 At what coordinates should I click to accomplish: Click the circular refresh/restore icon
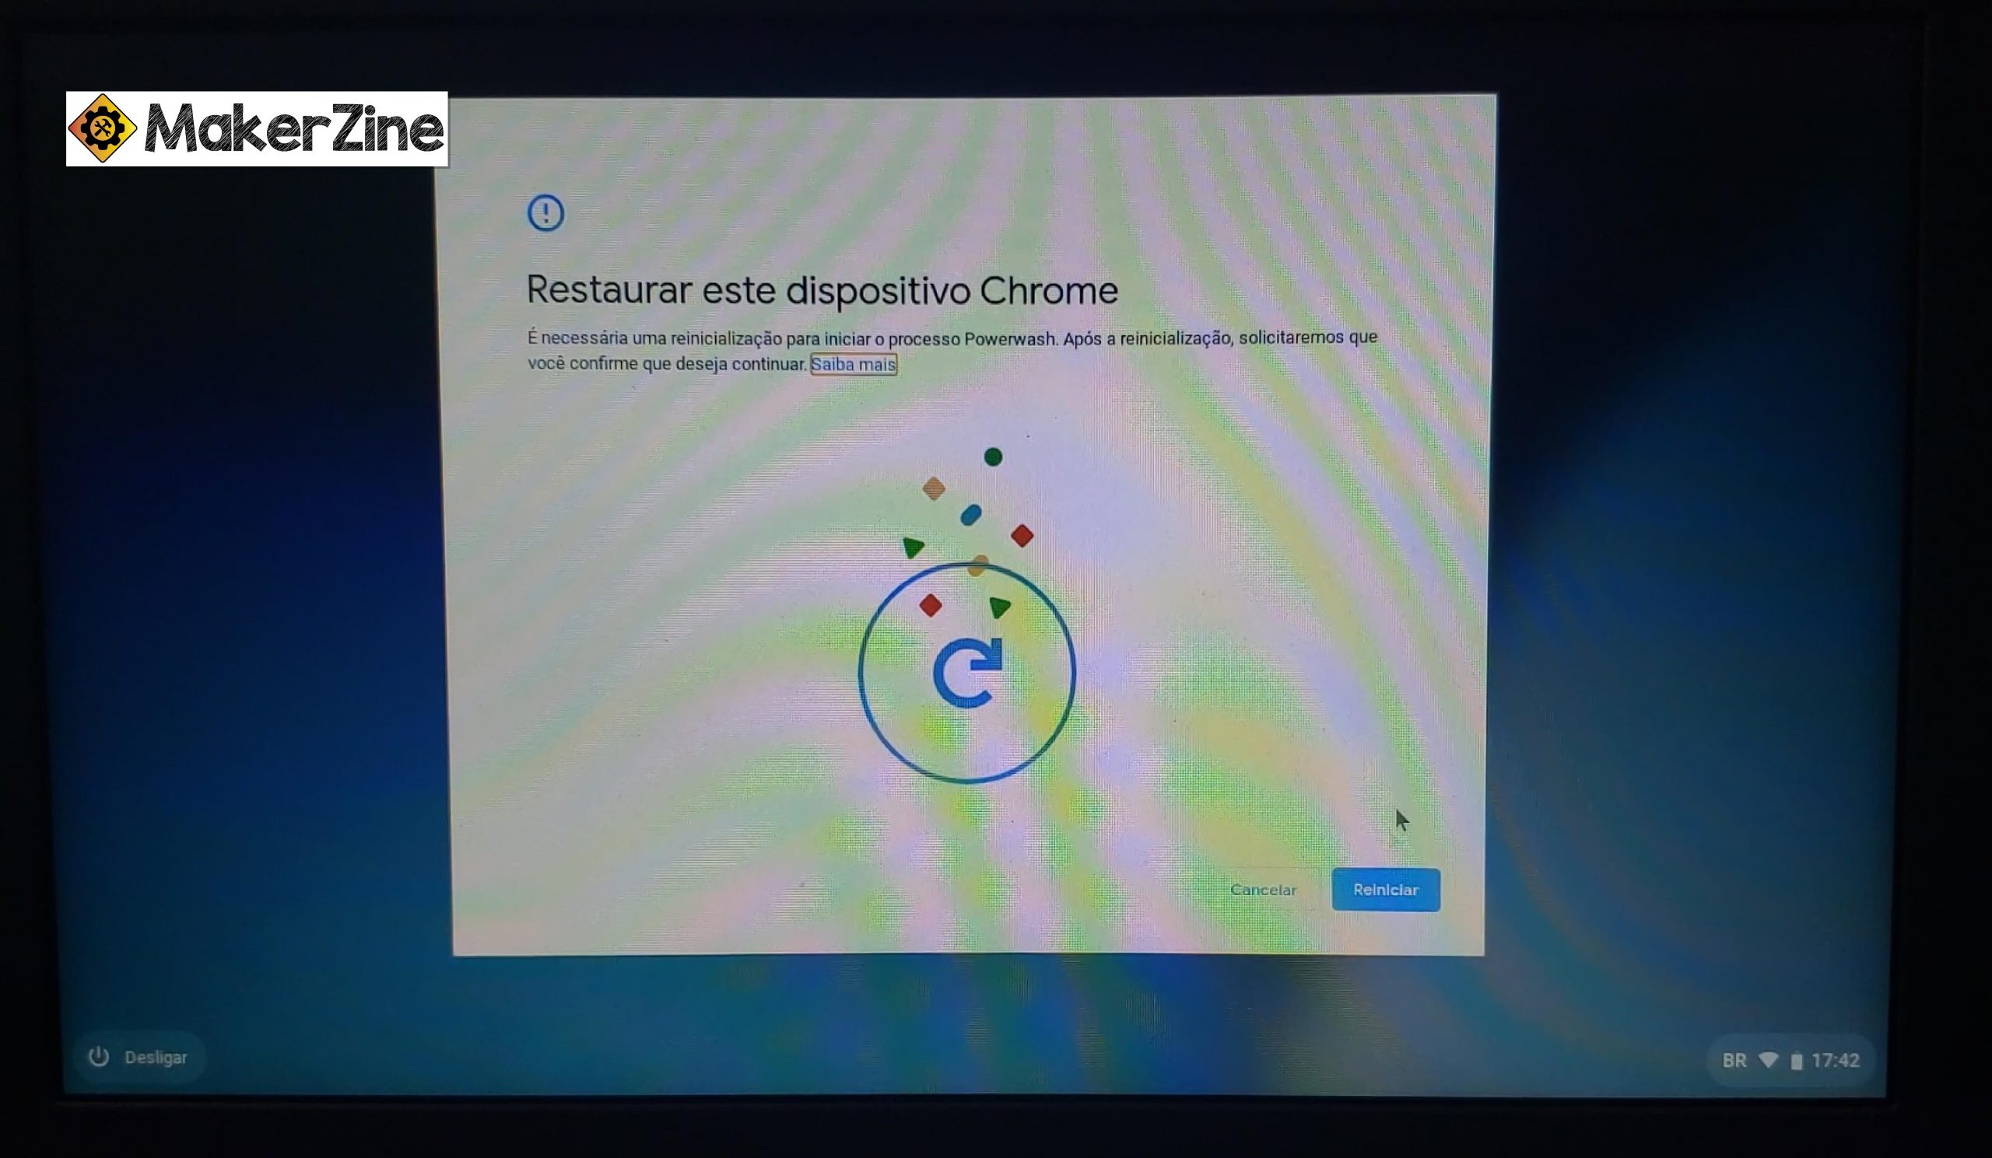tap(965, 676)
